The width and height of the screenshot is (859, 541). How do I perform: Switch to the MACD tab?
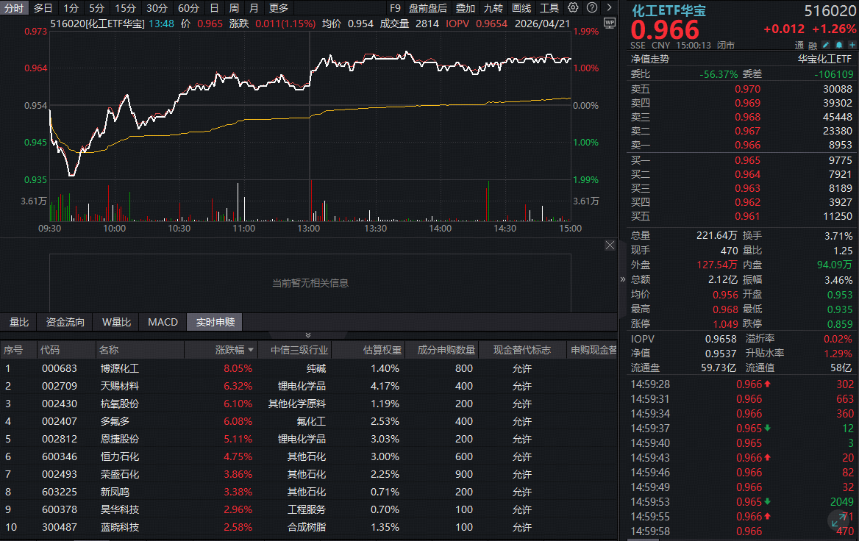(163, 321)
